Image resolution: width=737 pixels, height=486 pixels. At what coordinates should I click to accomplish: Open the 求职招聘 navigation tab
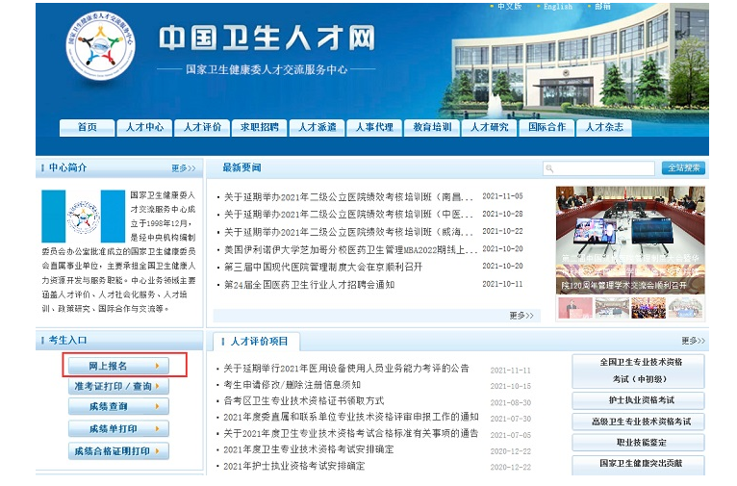click(260, 127)
